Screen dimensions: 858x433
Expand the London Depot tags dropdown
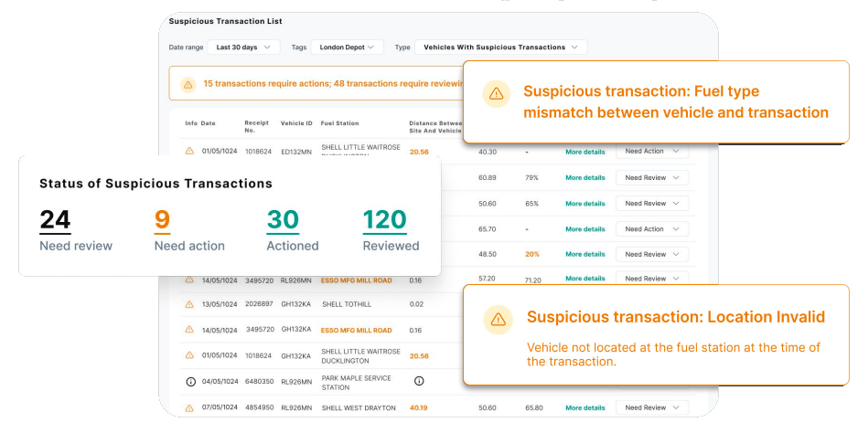[x=347, y=47]
